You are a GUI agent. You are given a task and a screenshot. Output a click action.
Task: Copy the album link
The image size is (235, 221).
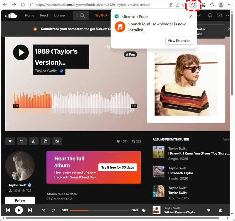(x=46, y=141)
